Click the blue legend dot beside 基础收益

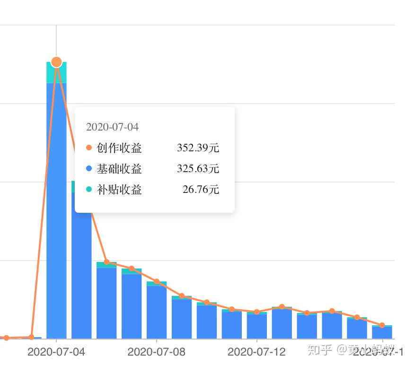(x=89, y=168)
